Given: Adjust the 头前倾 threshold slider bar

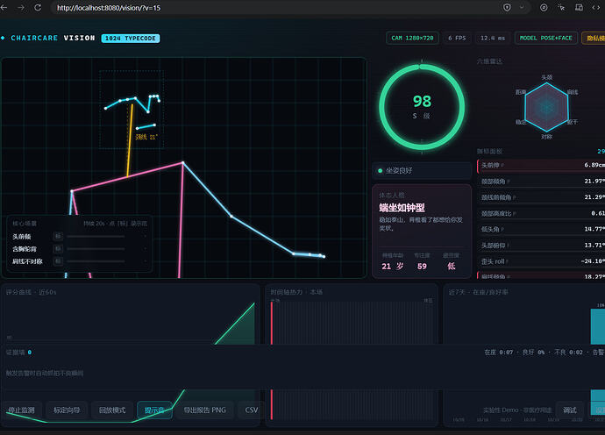Looking at the screenshot, I should click(x=96, y=236).
